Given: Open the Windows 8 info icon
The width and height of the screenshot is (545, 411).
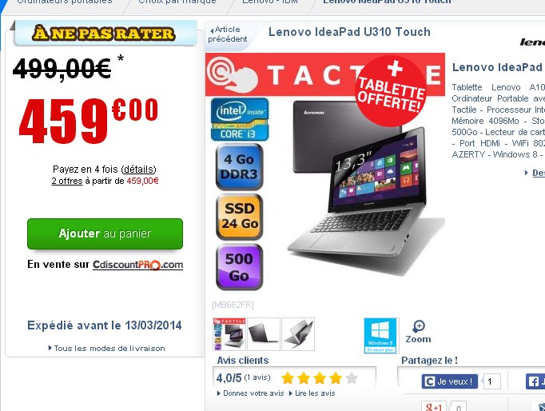Looking at the screenshot, I should 381,335.
